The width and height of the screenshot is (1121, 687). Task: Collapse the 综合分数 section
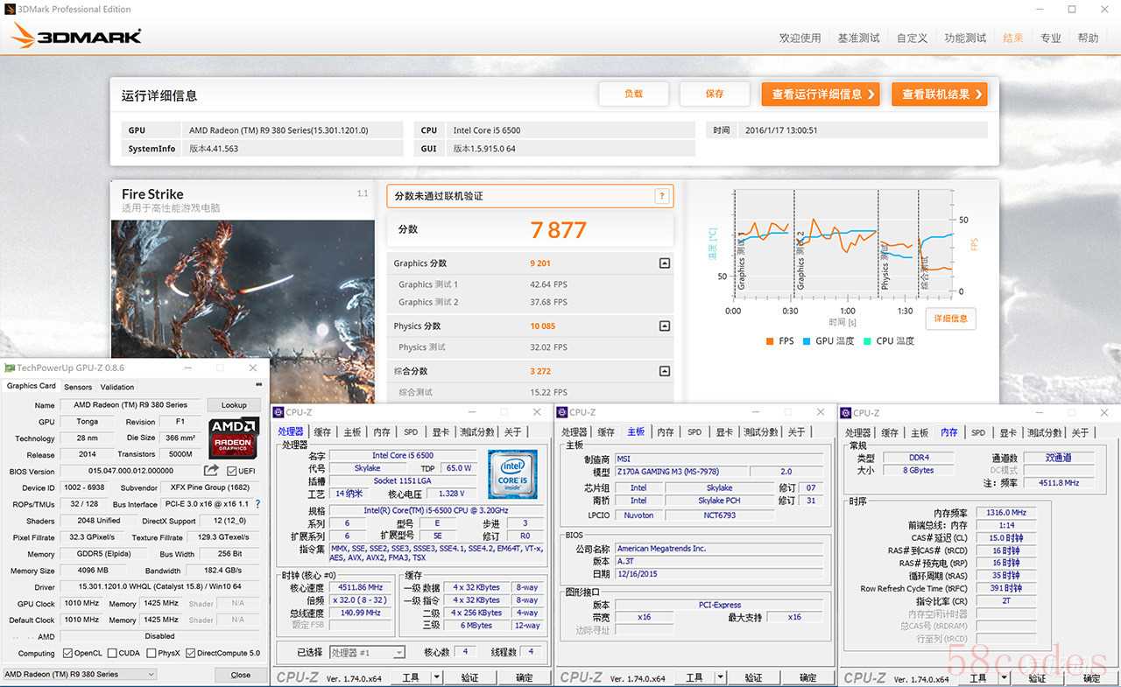coord(664,371)
